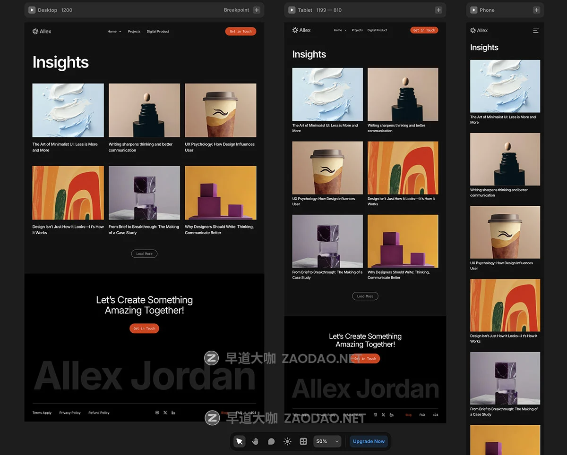Select the coffee cup thumbnail in Desktop frame

pyautogui.click(x=221, y=110)
